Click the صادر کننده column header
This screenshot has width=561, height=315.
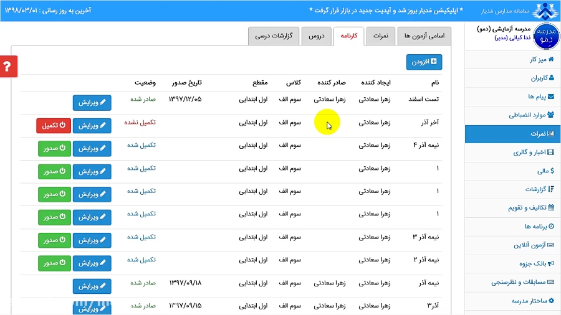(x=332, y=83)
